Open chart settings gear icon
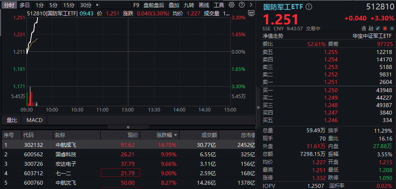 click(x=232, y=5)
